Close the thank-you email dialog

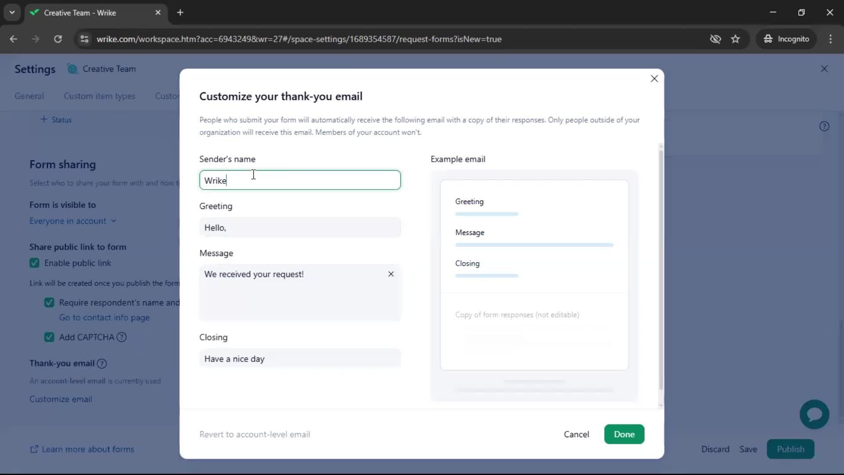[654, 79]
